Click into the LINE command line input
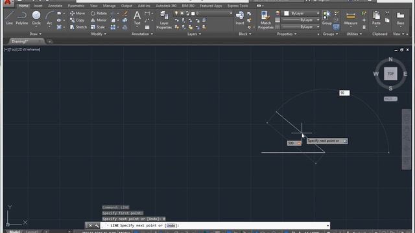Viewport: 415px width, 233px height. (215, 226)
